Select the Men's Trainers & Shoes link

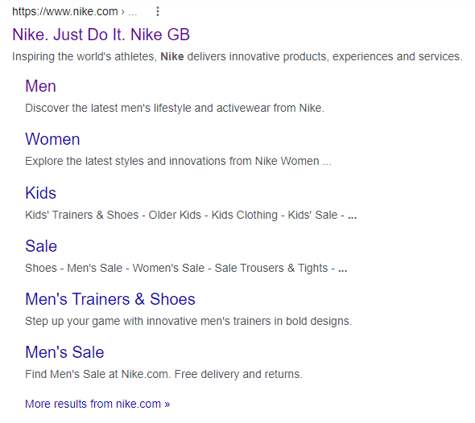(110, 299)
